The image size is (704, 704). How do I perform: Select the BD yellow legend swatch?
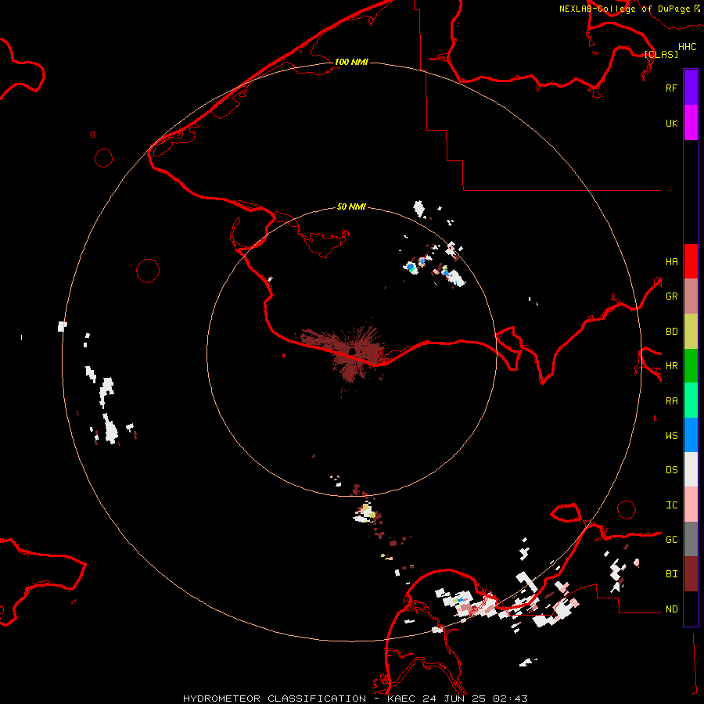point(691,332)
